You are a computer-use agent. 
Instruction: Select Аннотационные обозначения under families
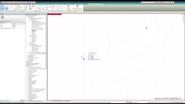tap(35, 67)
